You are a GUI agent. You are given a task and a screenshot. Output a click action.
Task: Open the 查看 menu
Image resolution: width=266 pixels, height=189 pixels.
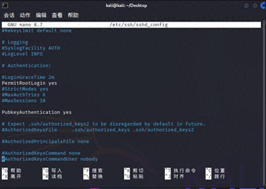coord(57,15)
